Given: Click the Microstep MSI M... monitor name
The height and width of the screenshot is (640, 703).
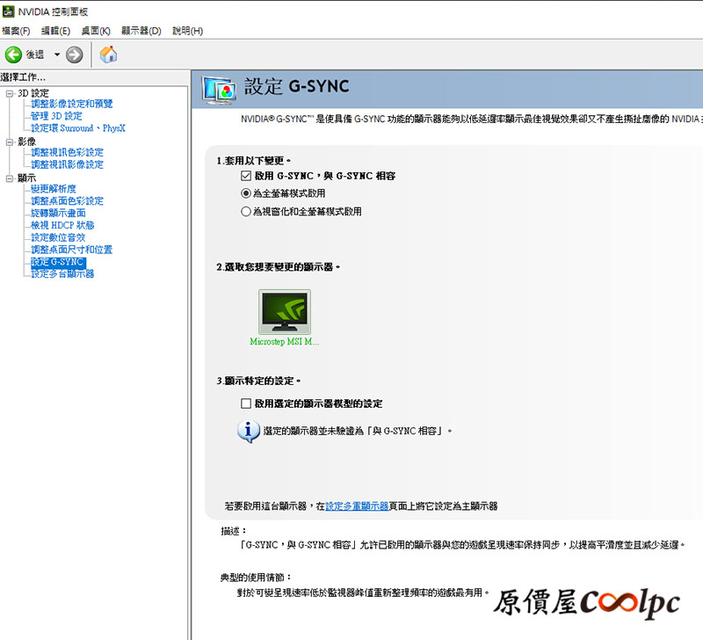Looking at the screenshot, I should tap(284, 342).
